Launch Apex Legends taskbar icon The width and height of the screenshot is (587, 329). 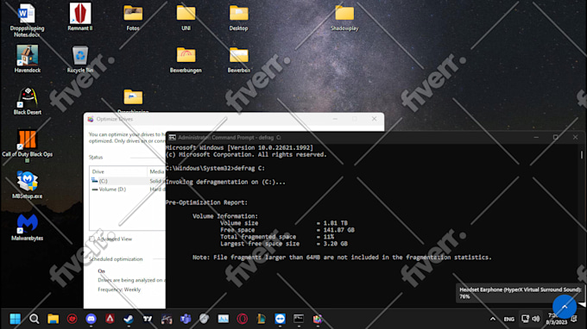[x=110, y=319]
